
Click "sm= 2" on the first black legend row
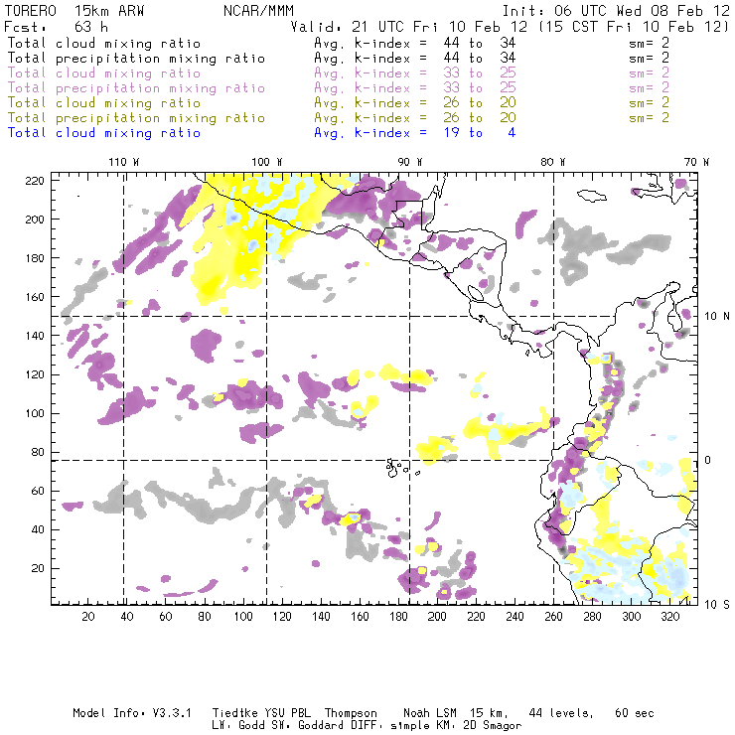click(x=650, y=43)
